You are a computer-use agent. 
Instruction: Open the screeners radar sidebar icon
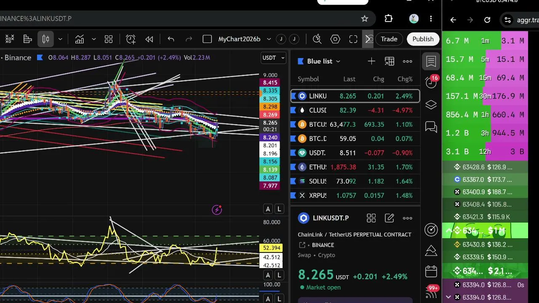point(431,229)
